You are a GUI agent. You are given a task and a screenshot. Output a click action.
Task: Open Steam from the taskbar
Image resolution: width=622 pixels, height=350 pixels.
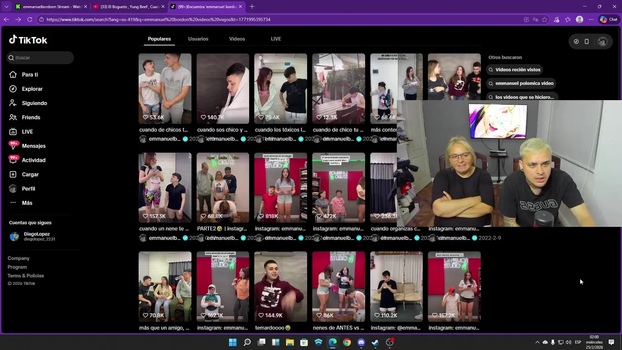[375, 342]
